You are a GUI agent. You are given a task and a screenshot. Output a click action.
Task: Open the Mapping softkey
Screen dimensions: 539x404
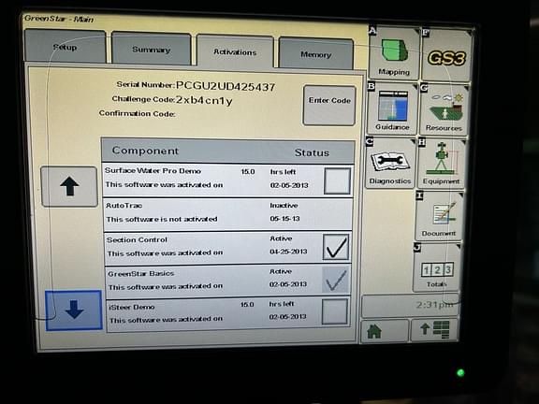pyautogui.click(x=394, y=53)
